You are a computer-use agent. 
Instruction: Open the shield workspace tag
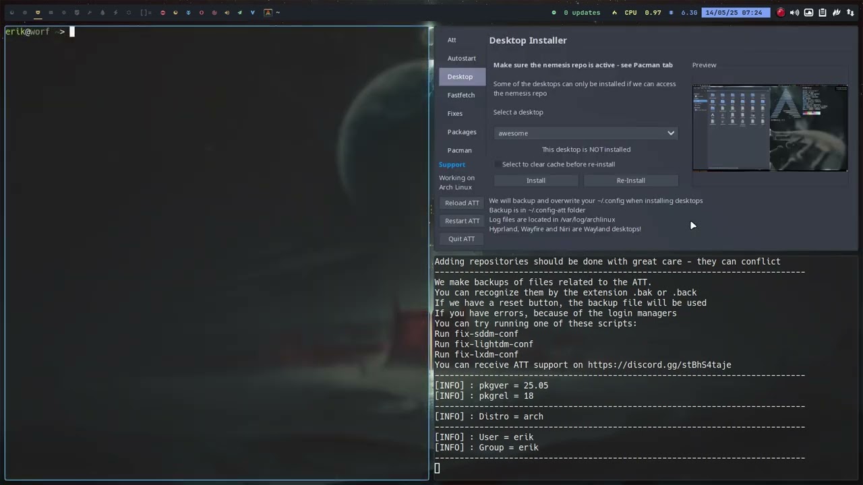coord(77,12)
